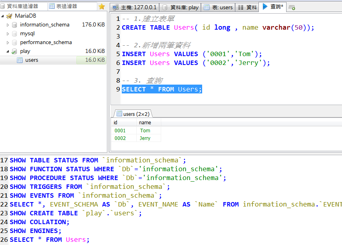Open the 資料庫: play tab
The height and width of the screenshot is (245, 342).
coord(180,7)
